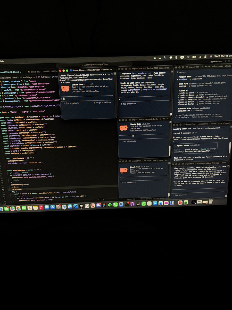Click the keyboard input source icon
The image size is (232, 310).
coord(182,57)
